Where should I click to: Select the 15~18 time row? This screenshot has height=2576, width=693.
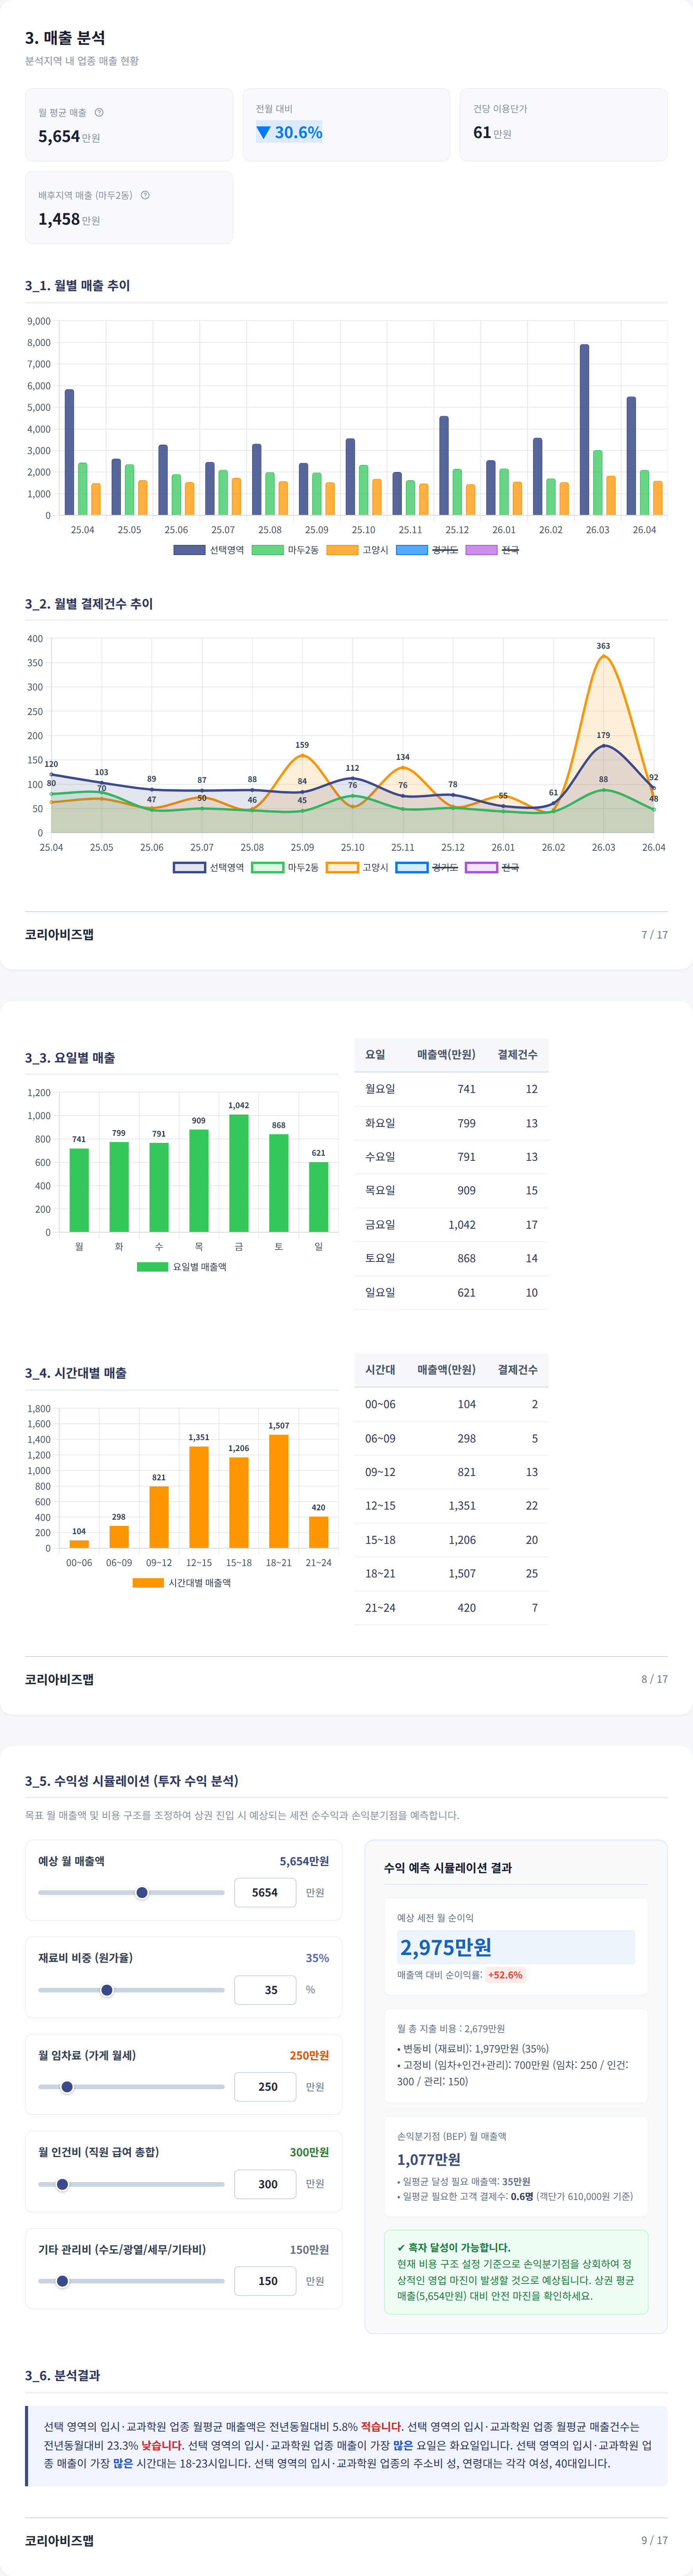point(451,1540)
